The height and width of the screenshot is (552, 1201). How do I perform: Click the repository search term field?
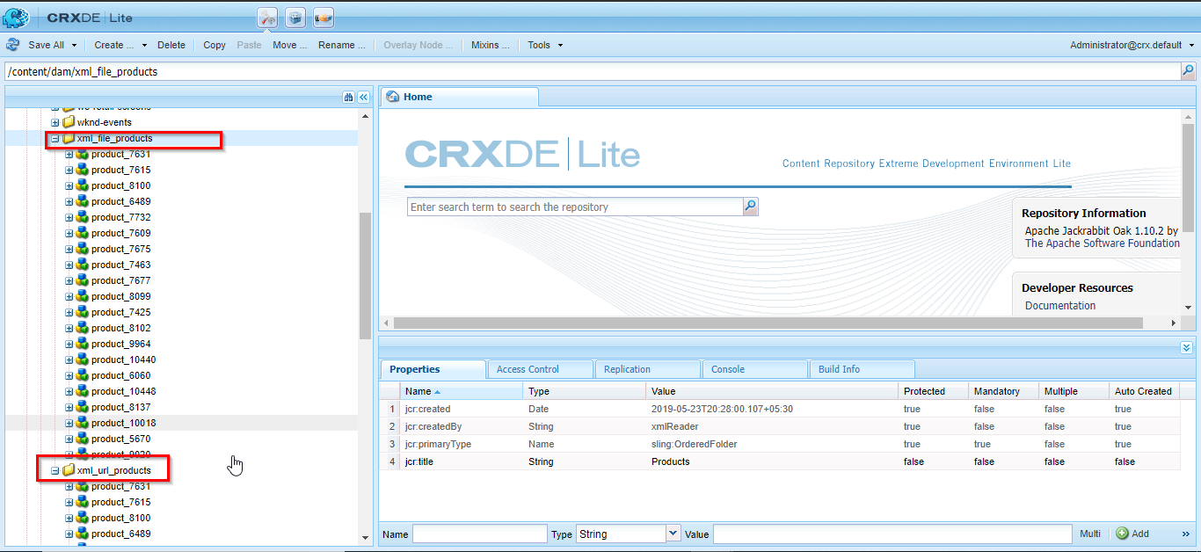[x=575, y=207]
